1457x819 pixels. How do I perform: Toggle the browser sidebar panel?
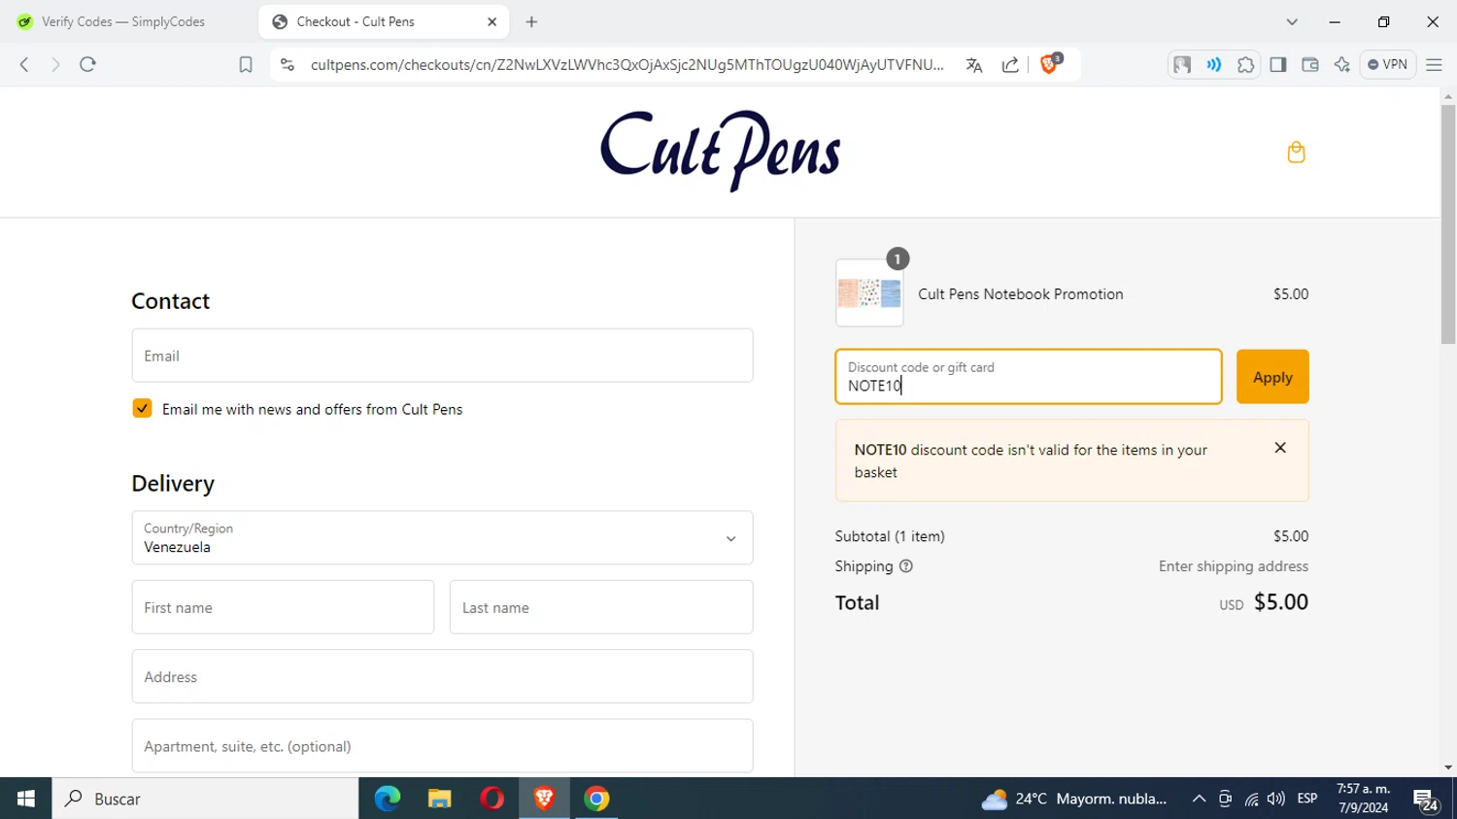[1277, 64]
